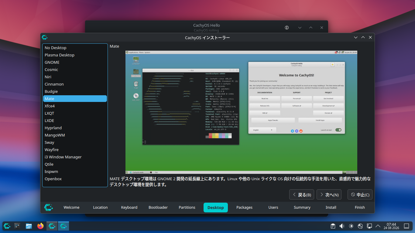415x233 pixels.
Task: Switch to the Keyboard step
Action: coord(129,208)
